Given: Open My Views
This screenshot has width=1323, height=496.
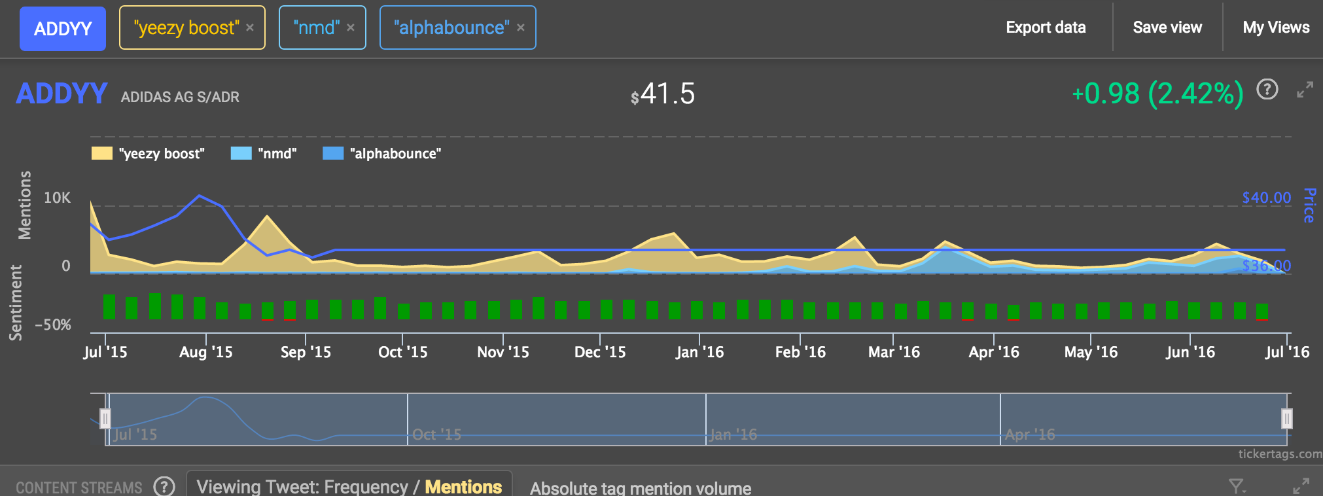Looking at the screenshot, I should (1276, 27).
